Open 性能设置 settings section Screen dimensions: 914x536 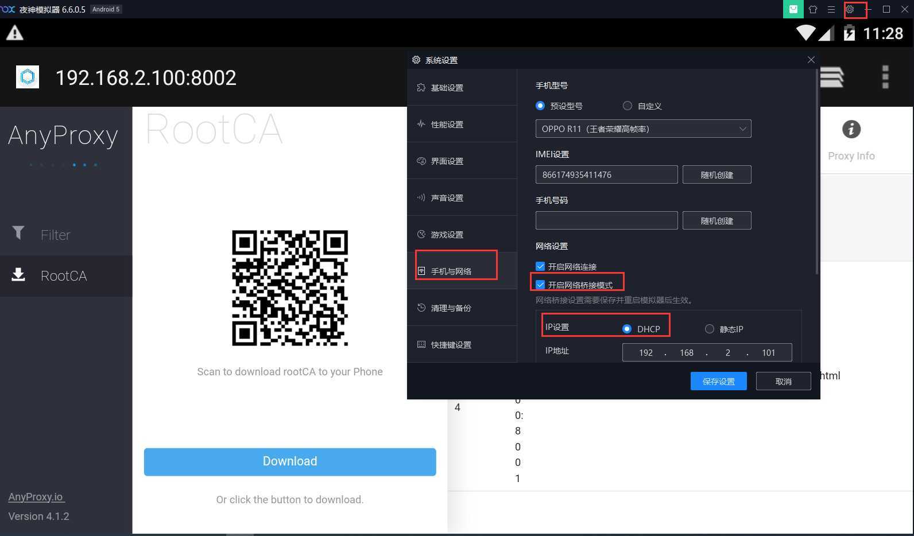point(462,124)
